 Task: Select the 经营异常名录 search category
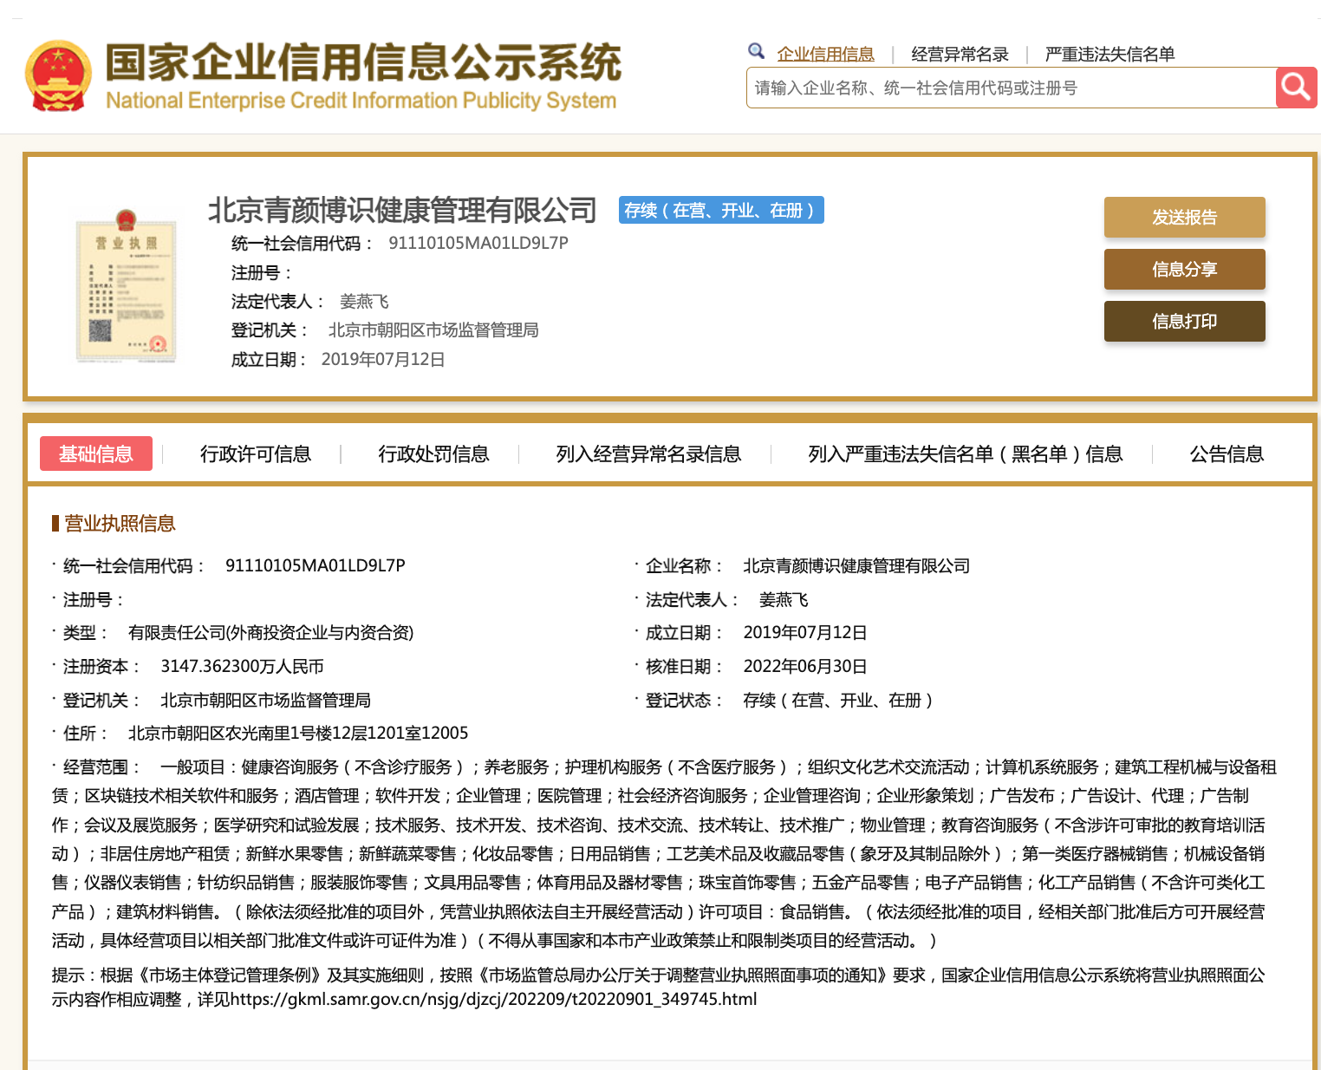coord(960,55)
